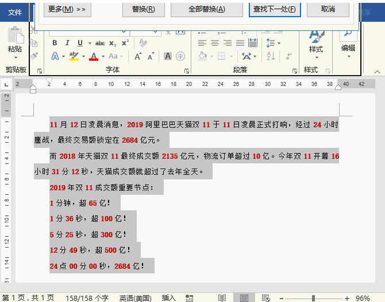Screen dimensions: 385x302
Task: Click the 查找下一处 button
Action: coord(275,9)
